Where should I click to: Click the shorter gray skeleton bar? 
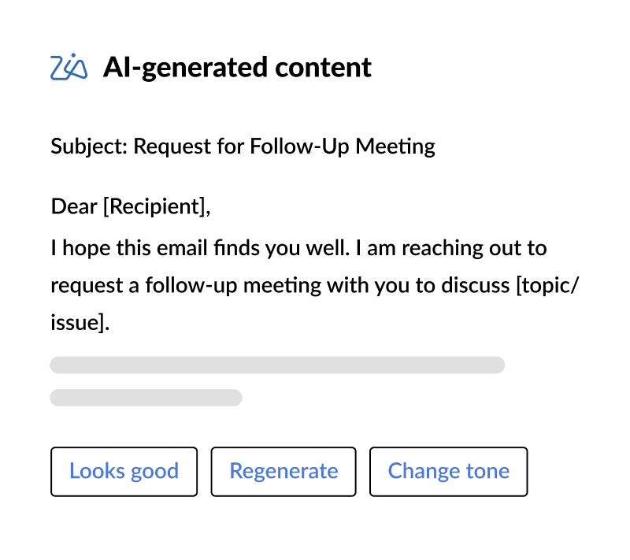coord(146,398)
